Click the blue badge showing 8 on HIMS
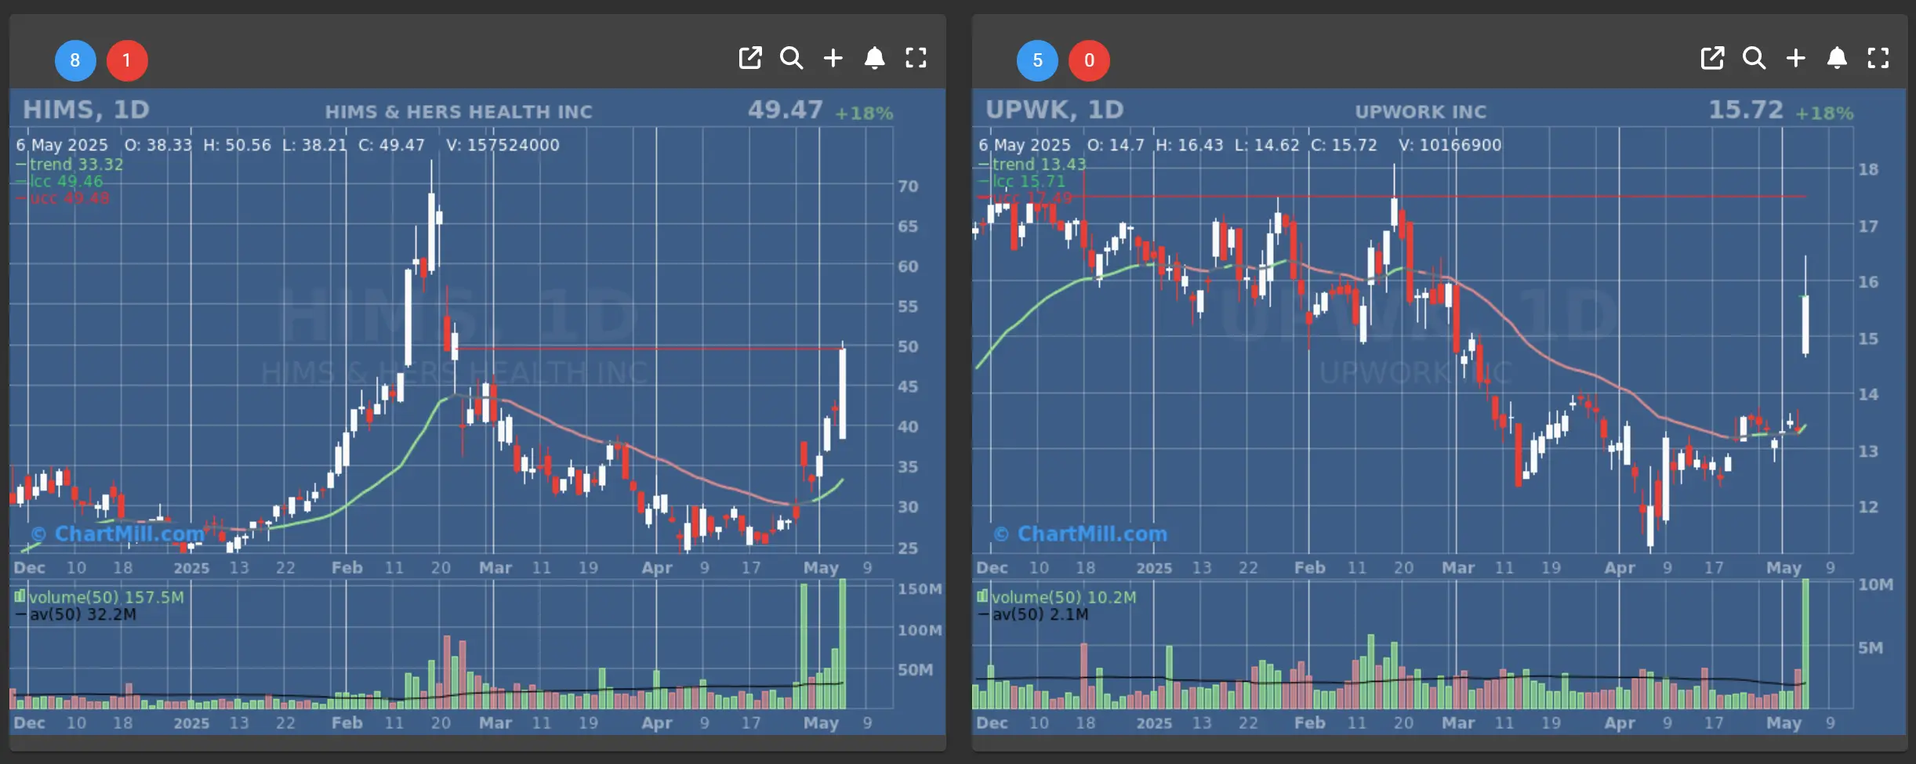1916x764 pixels. [x=75, y=60]
